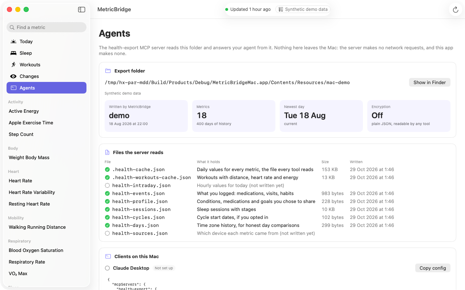Select Active Energy metric

46,111
